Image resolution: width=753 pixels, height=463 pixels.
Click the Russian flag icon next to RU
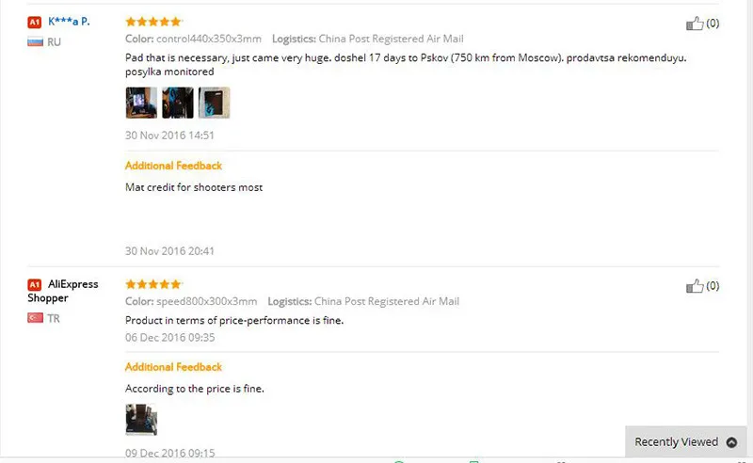35,41
